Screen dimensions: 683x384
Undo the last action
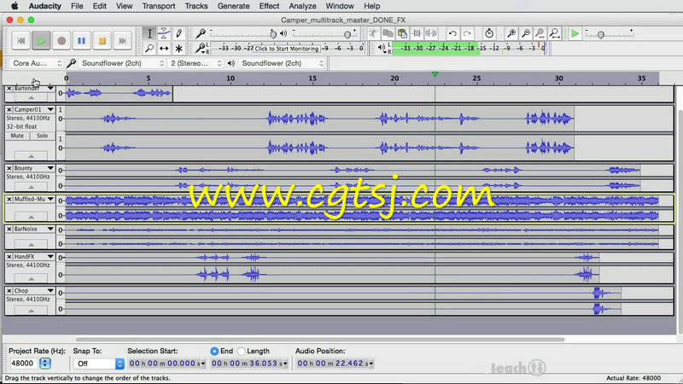(452, 33)
